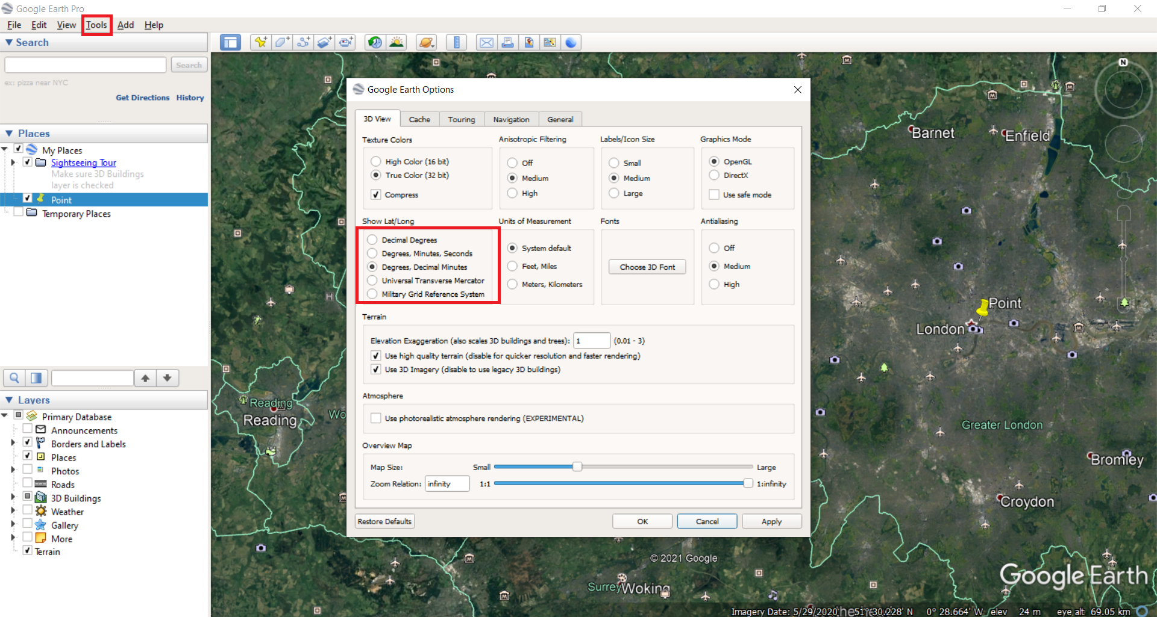Select Large labels/icon size

(x=614, y=193)
